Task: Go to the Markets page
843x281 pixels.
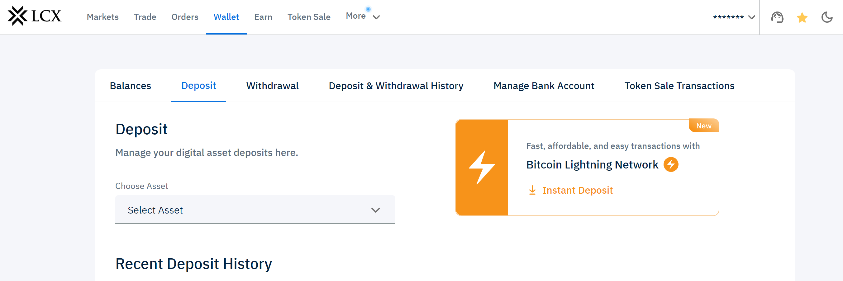Action: click(102, 17)
